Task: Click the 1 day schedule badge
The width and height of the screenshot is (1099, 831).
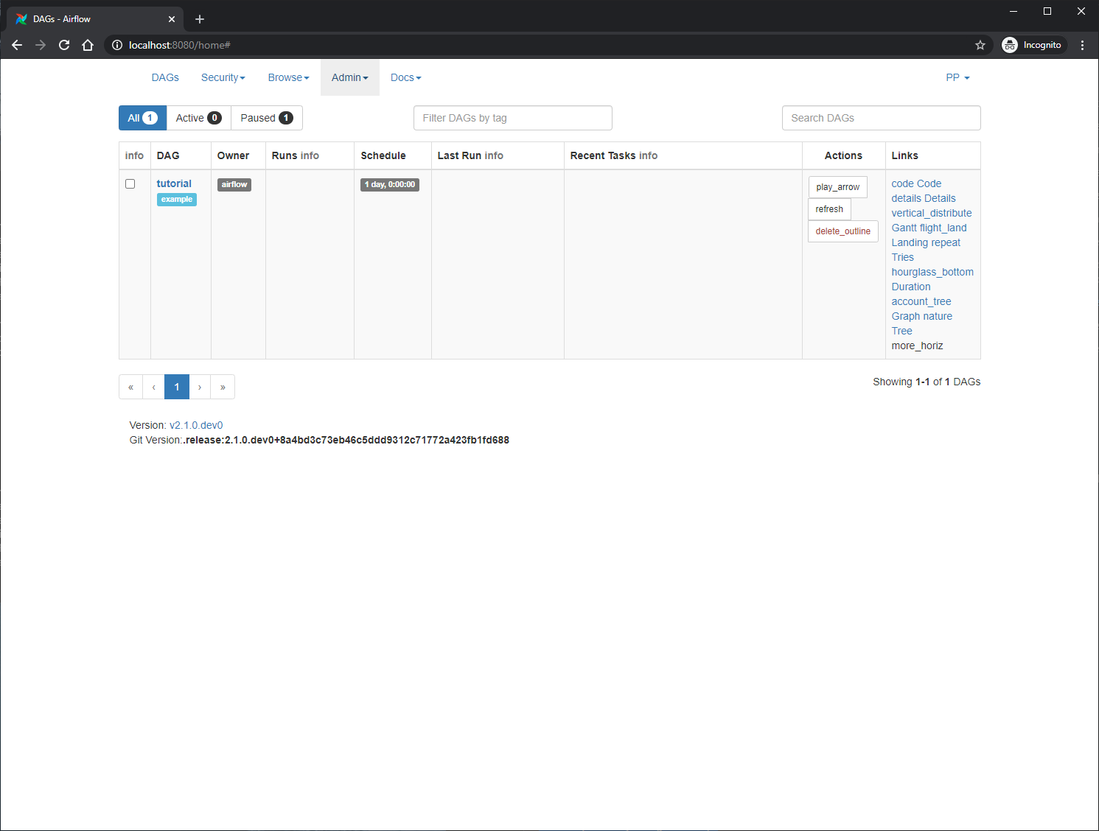Action: click(x=390, y=185)
